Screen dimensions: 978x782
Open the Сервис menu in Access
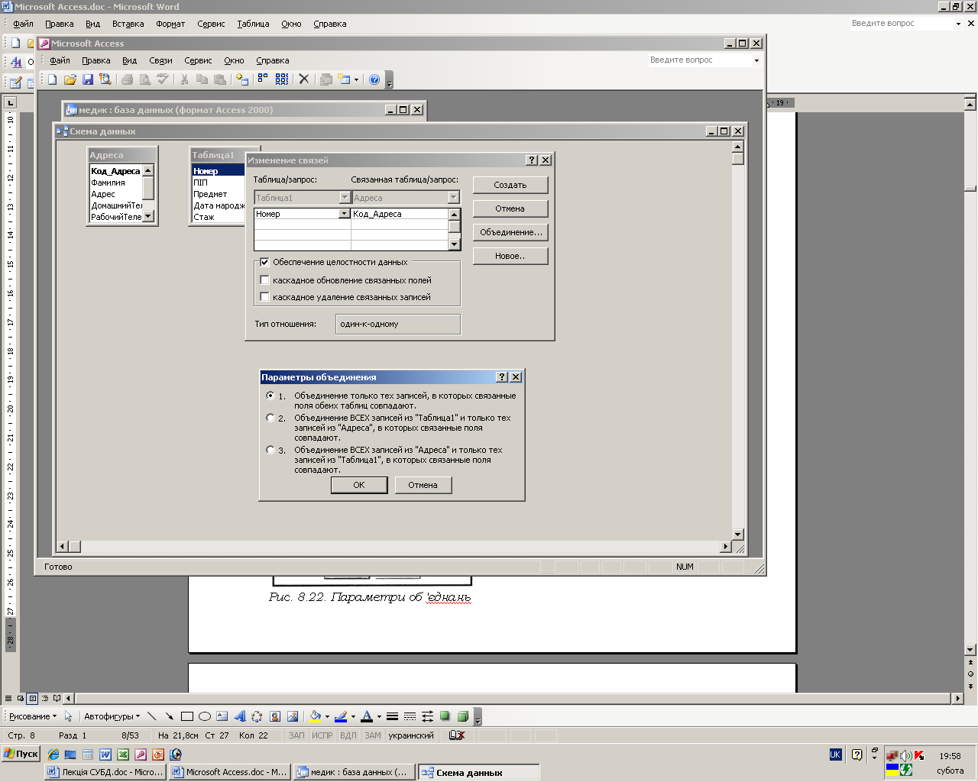pyautogui.click(x=198, y=60)
